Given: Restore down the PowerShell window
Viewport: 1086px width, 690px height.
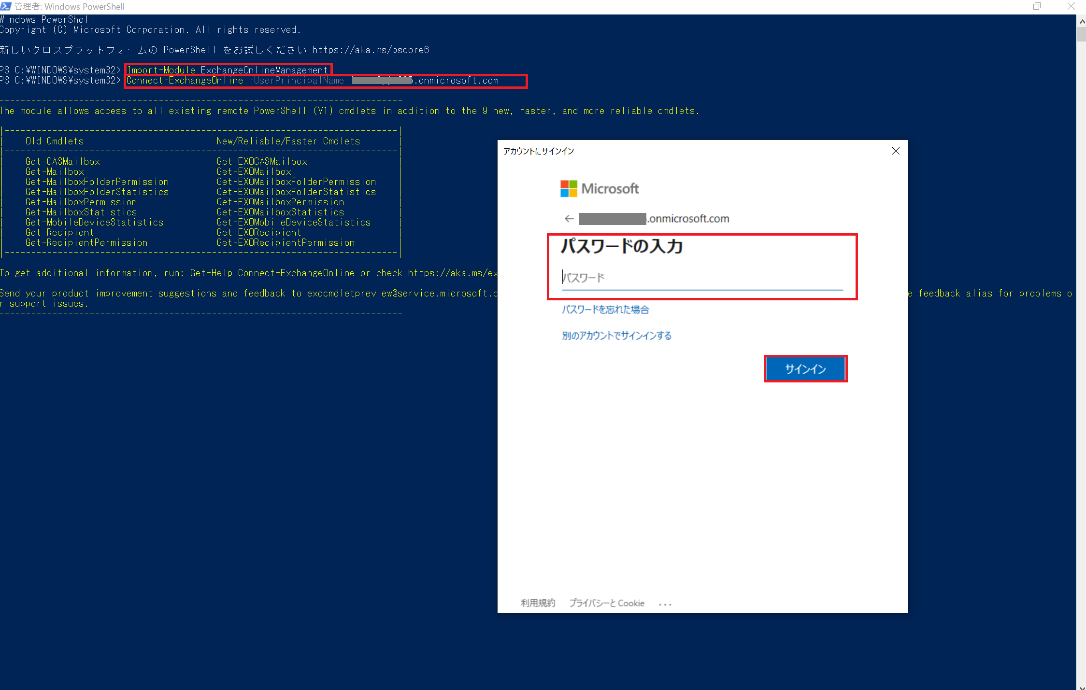Looking at the screenshot, I should click(x=1037, y=6).
